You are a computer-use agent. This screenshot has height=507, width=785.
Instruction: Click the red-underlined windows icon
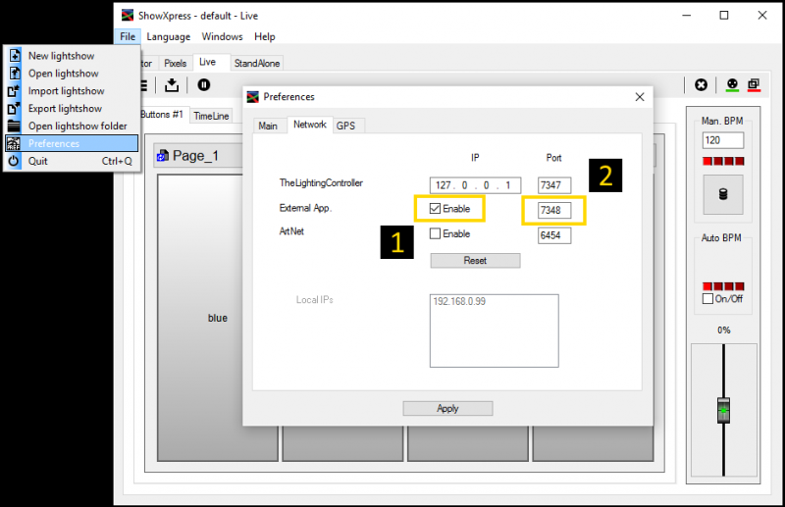tap(754, 85)
